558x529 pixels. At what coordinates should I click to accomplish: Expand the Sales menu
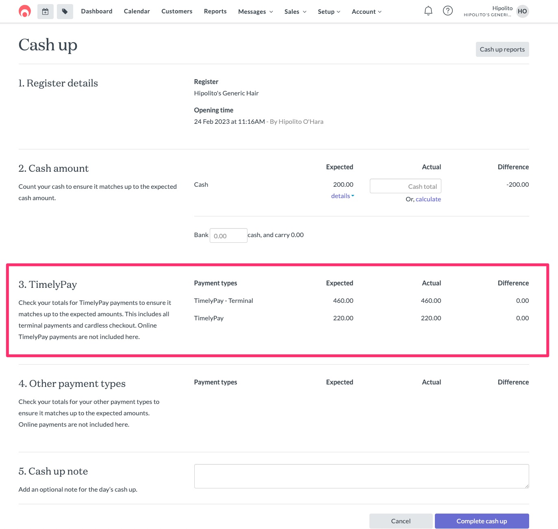point(295,12)
